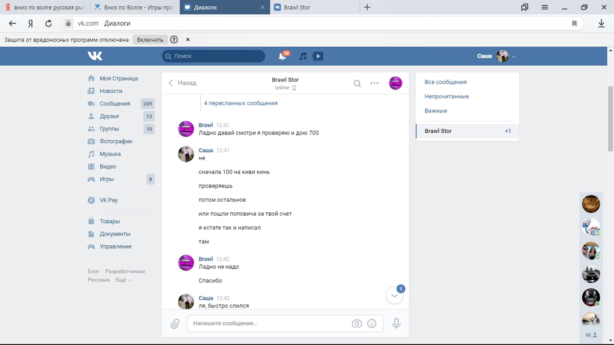Open the three-dots conversation actions menu
Image resolution: width=614 pixels, height=345 pixels.
tap(374, 83)
